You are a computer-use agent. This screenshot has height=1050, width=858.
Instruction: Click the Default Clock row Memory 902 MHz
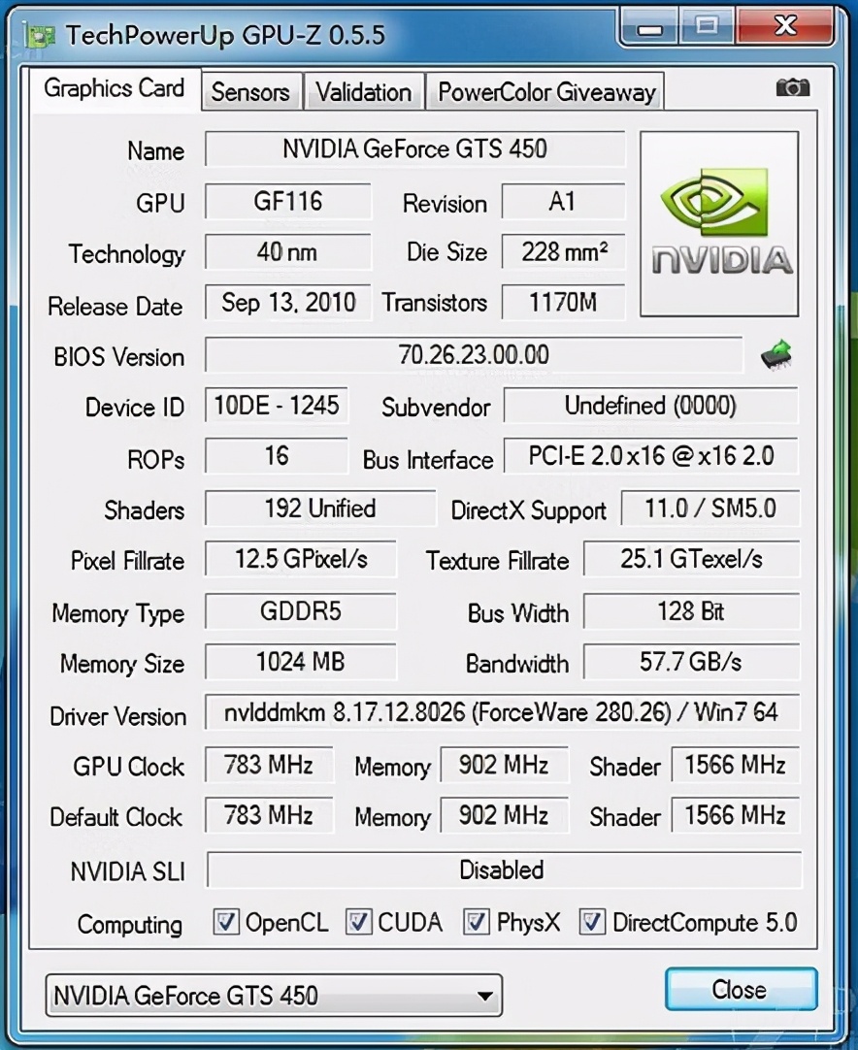[504, 815]
